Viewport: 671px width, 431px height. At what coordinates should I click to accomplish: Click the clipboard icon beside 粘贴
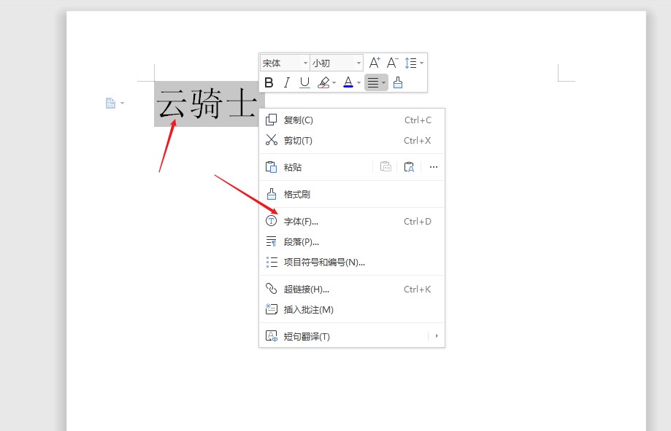(x=272, y=167)
